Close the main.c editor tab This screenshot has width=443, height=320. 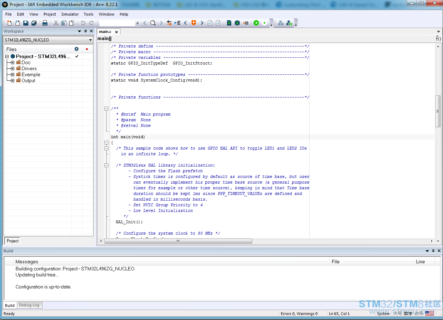pos(117,32)
